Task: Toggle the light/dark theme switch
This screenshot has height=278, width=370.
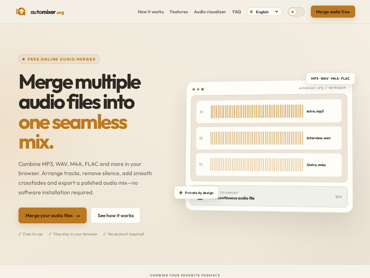Action: point(296,12)
